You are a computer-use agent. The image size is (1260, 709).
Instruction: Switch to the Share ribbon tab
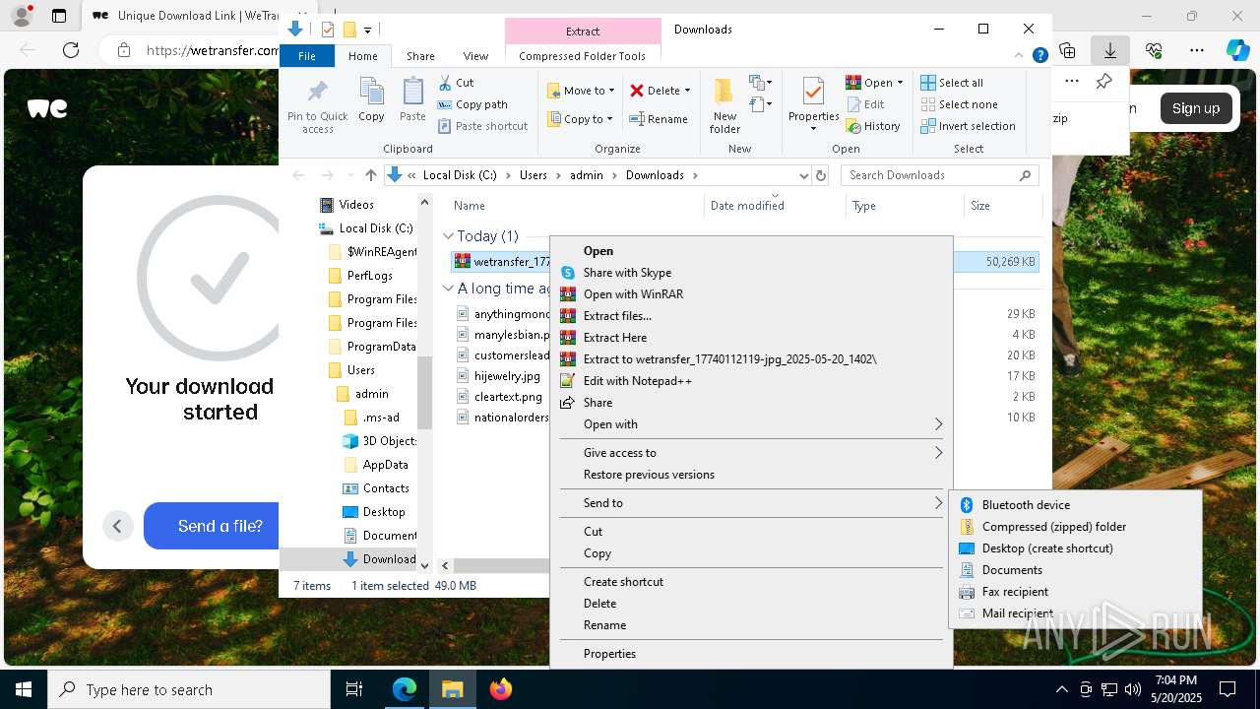pyautogui.click(x=420, y=56)
